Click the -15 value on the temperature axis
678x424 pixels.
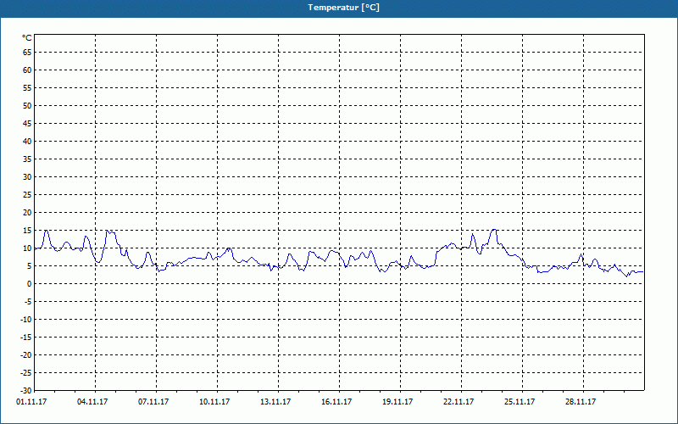click(x=26, y=337)
